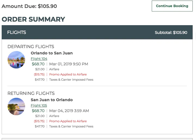Click the Amount Due $105.90 label
Screen dimensions: 196x140
pyautogui.click(x=29, y=6)
